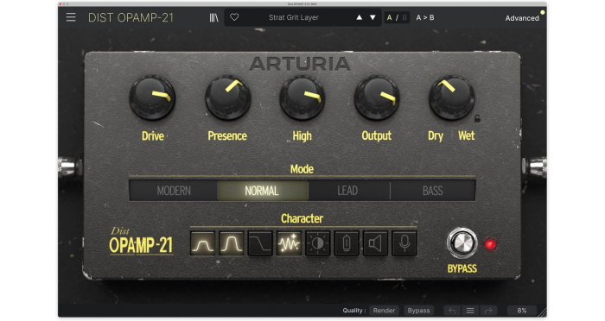Toggle the Character low-pass filter icon

(260, 243)
